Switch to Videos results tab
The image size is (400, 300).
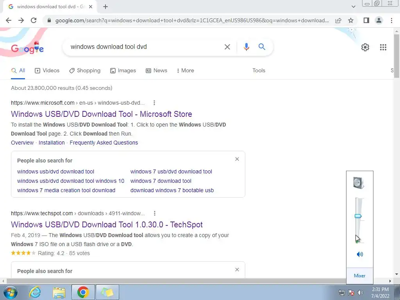pyautogui.click(x=47, y=70)
